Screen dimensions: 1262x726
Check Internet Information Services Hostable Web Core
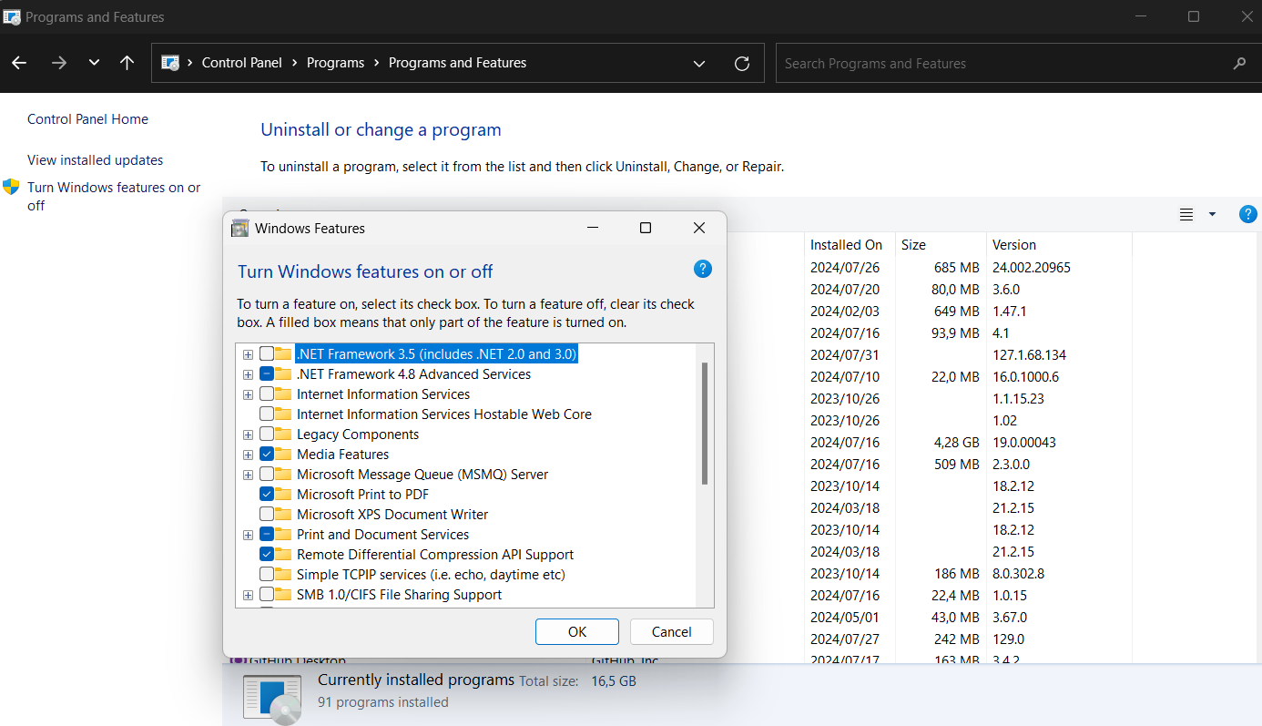pyautogui.click(x=267, y=414)
